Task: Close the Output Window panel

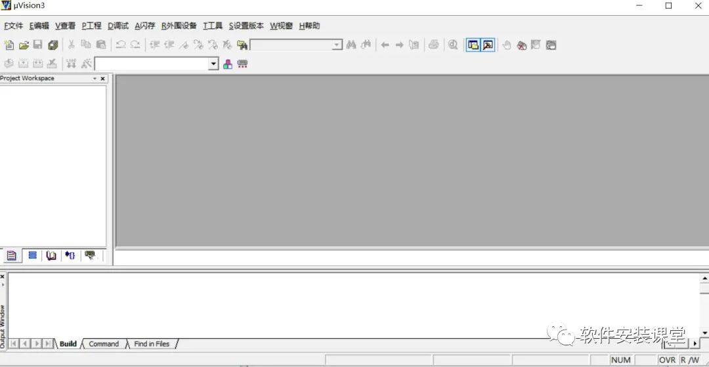Action: (x=2, y=276)
